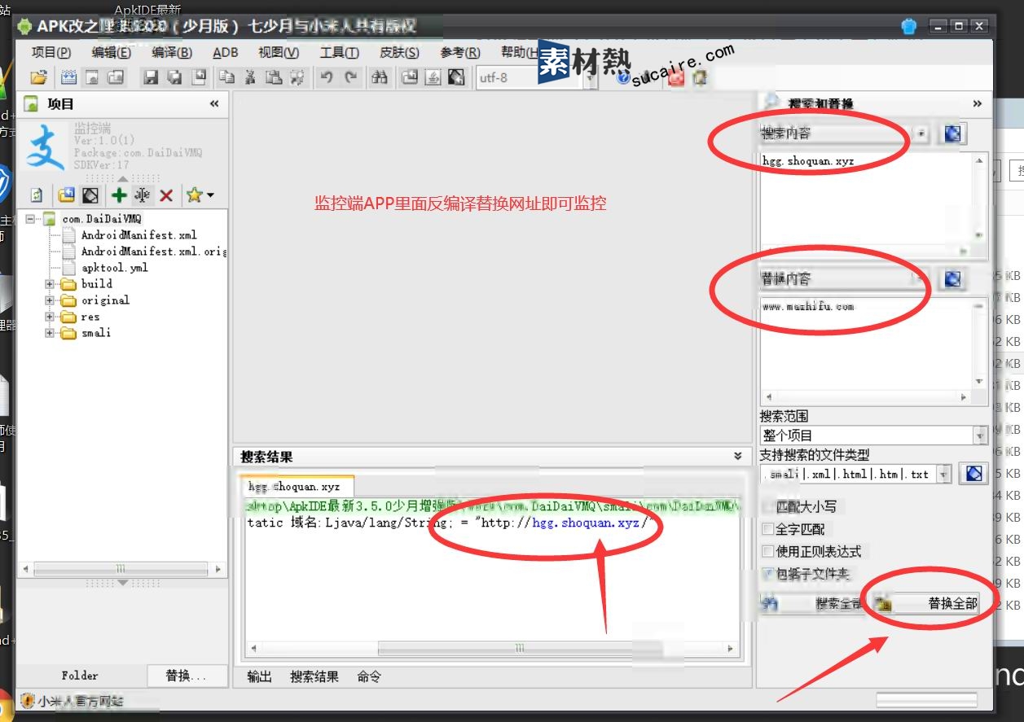Switch to the 搜索结果 bottom tab
Image resolution: width=1024 pixels, height=722 pixels.
[314, 676]
